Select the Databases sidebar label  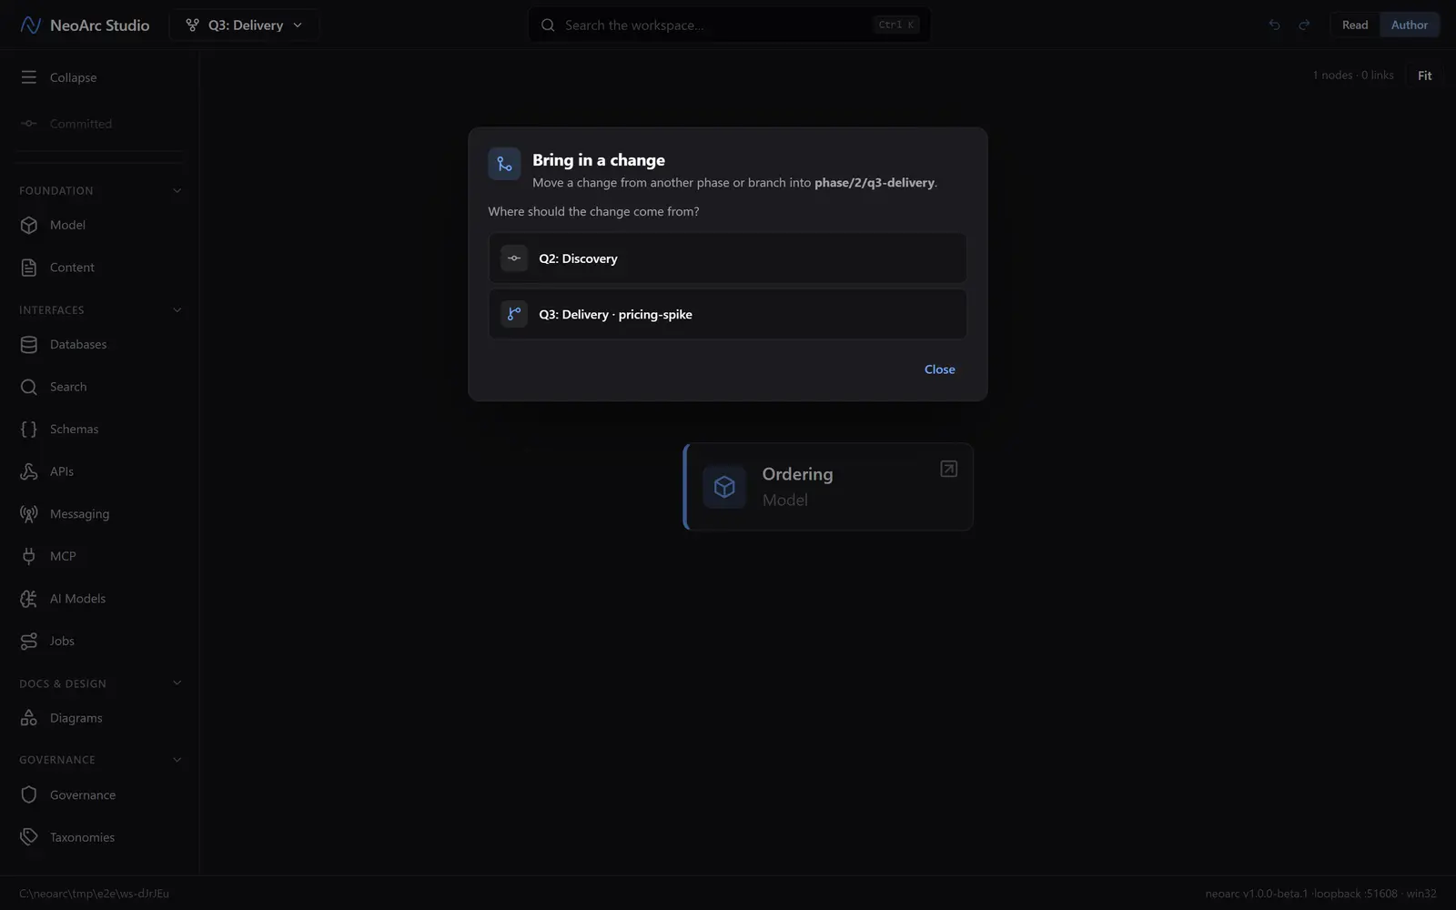78,345
